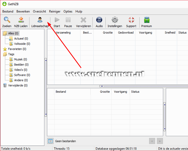
Task: Sort by Best... column header
Action: click(87, 33)
